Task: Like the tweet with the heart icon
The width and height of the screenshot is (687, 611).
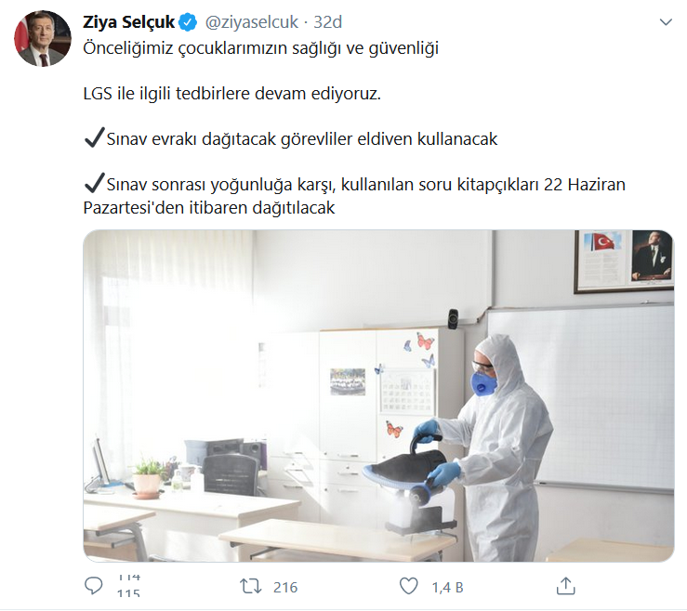Action: pyautogui.click(x=408, y=586)
